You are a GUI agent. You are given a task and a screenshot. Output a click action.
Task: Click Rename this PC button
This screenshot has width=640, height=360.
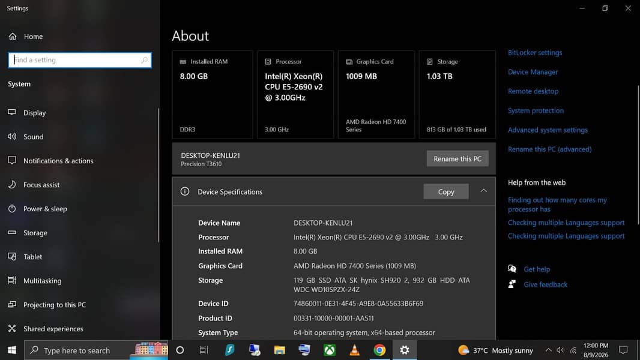click(x=457, y=159)
